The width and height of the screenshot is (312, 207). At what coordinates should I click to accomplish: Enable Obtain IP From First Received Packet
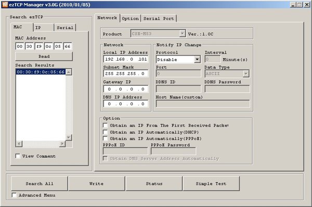pos(105,125)
